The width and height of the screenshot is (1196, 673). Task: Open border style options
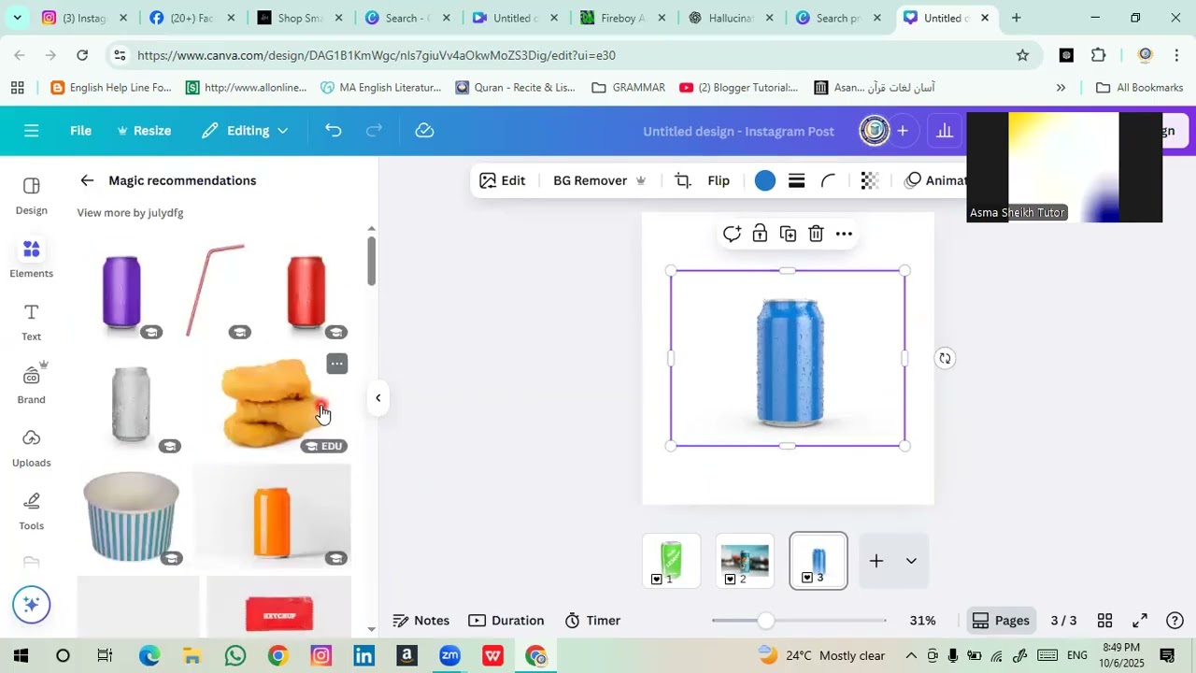pos(796,180)
